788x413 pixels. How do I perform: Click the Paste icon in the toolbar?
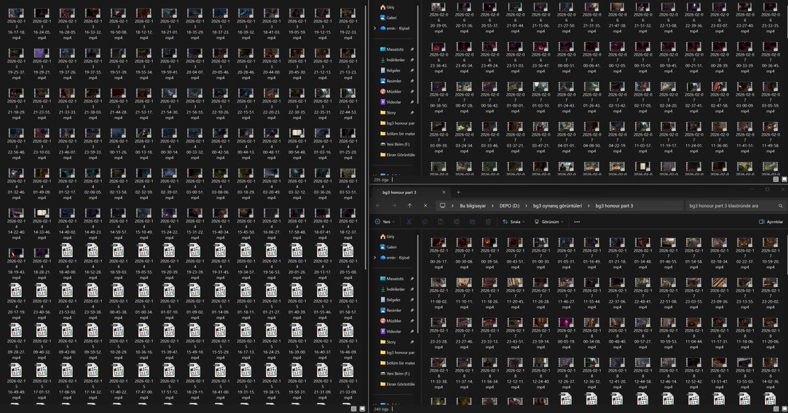coord(441,222)
